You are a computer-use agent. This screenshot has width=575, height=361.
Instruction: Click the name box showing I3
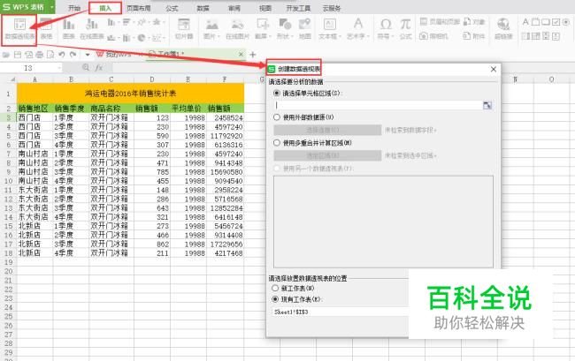[28, 68]
